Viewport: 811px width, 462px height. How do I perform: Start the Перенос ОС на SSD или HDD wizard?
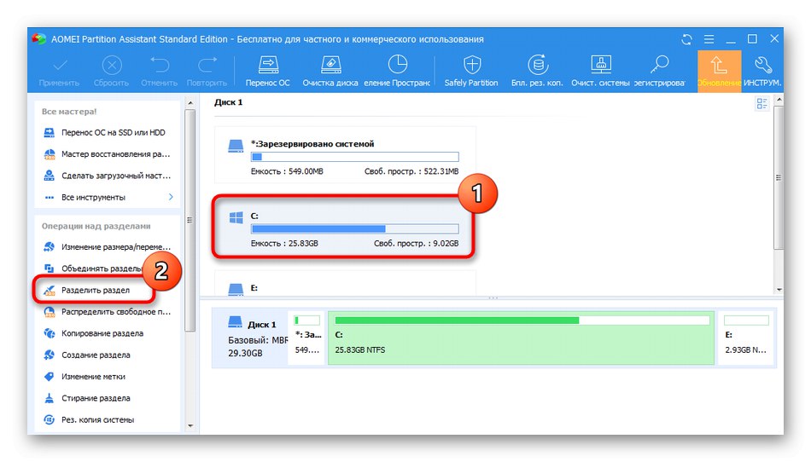click(108, 133)
